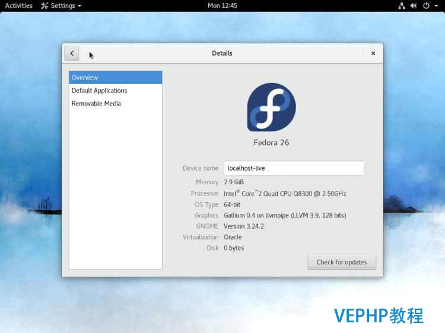Screen dimensions: 445x333
Task: Click the GNOME Version 3.24.2 value
Action: pyautogui.click(x=244, y=226)
